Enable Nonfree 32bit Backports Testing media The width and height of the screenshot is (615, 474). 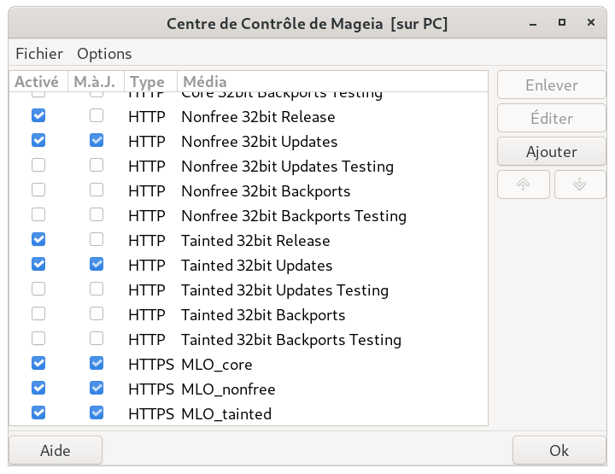click(38, 214)
